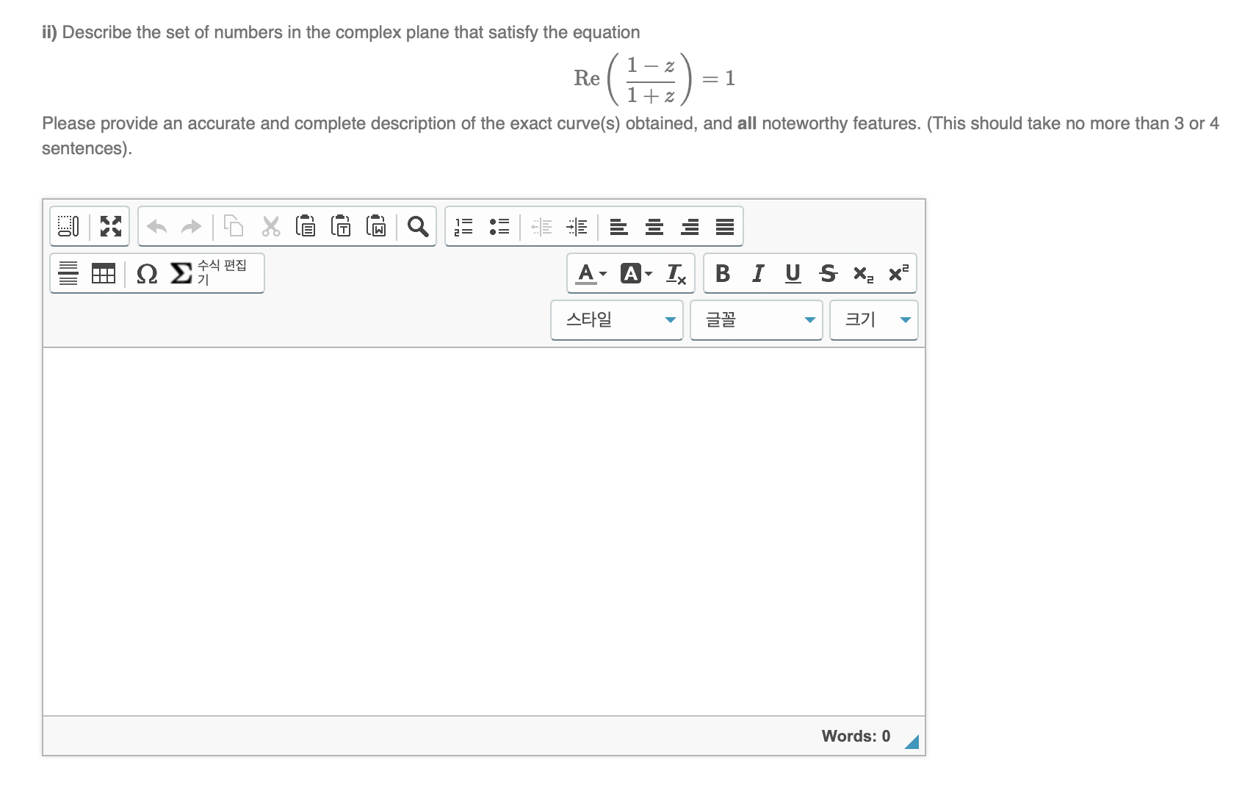
Task: Use Paste from Word
Action: click(x=376, y=226)
